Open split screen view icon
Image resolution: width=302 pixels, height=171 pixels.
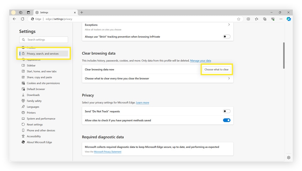(x=248, y=19)
